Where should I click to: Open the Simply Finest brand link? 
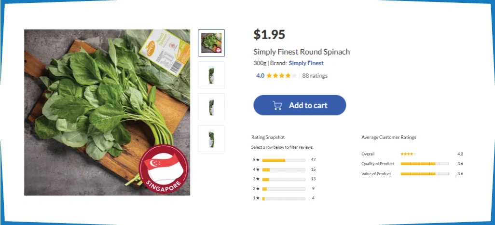306,63
